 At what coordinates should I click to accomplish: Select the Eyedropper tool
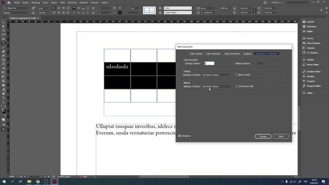click(4, 89)
